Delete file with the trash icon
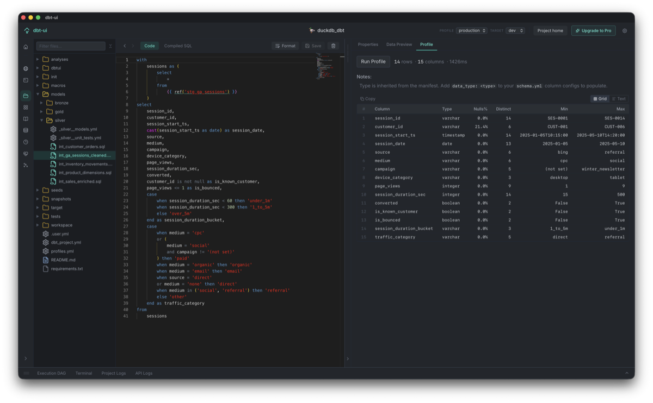 (334, 46)
